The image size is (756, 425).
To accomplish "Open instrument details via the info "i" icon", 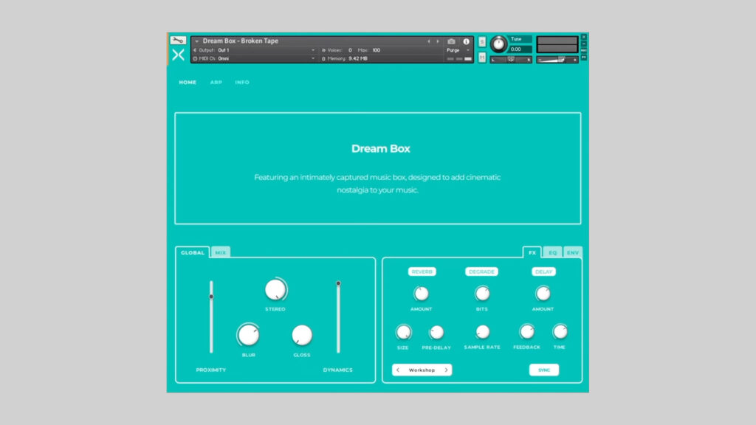I will 466,41.
